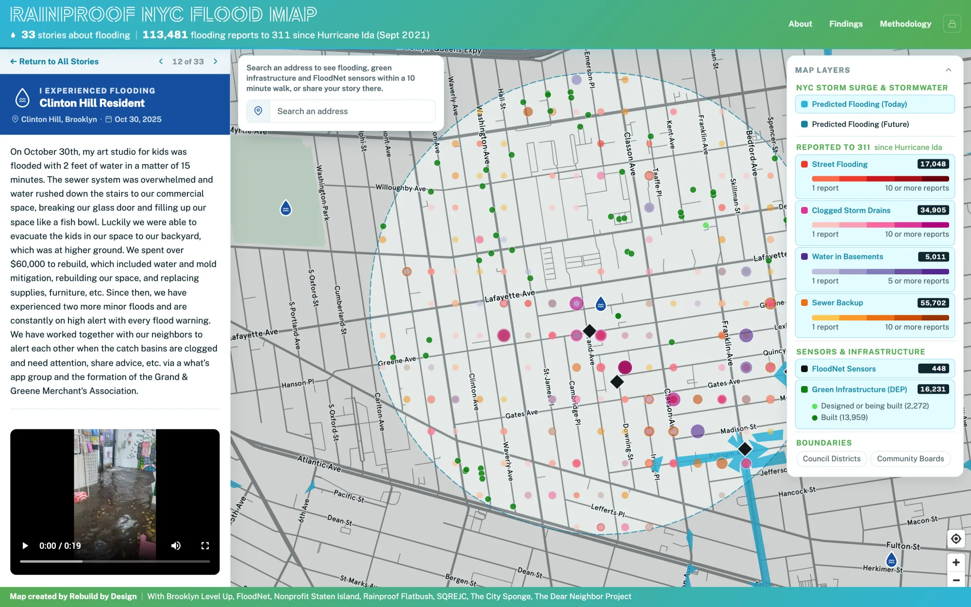
Task: Click FloodNet sensor diamond near Putnam
Action: click(x=745, y=449)
